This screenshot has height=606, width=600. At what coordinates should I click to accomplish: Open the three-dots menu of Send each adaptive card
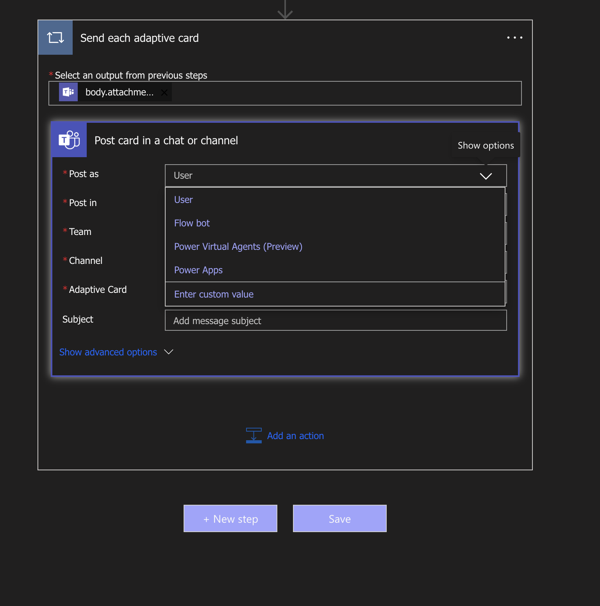514,38
